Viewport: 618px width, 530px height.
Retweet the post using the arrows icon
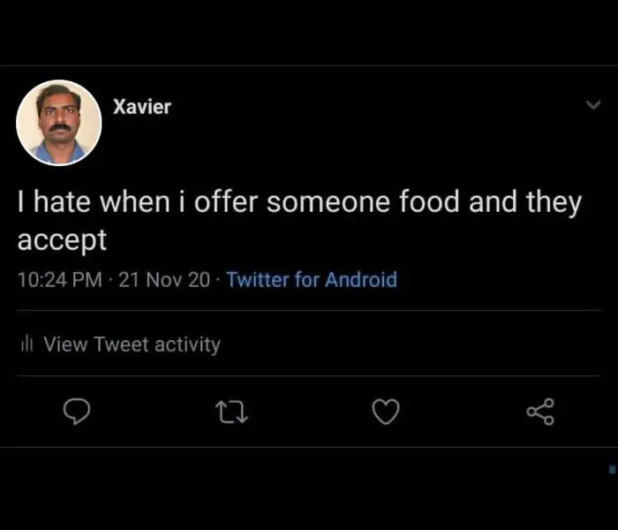233,412
